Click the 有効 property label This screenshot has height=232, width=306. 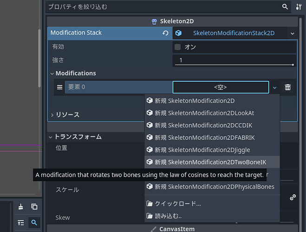pos(58,46)
